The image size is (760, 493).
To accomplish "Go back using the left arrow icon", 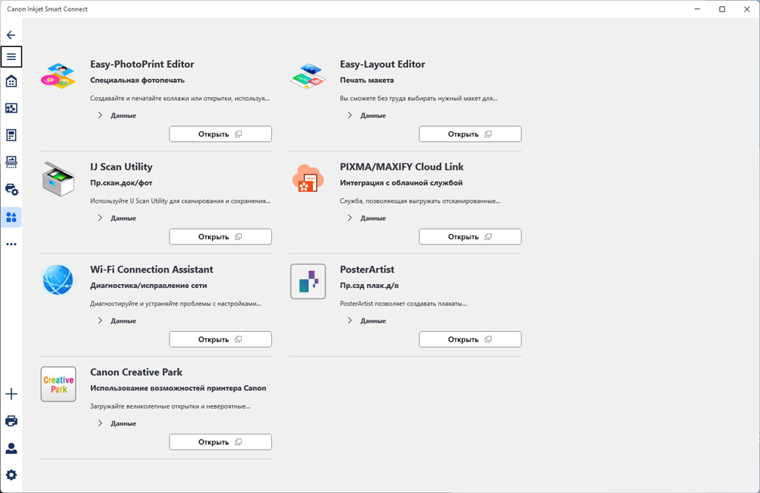I will click(11, 35).
